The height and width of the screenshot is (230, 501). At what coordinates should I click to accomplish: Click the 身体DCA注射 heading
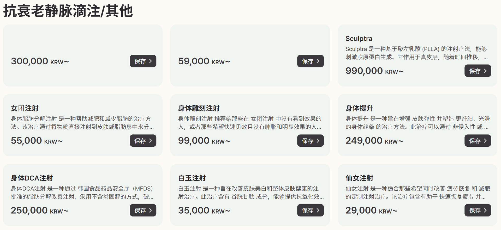pyautogui.click(x=32, y=178)
